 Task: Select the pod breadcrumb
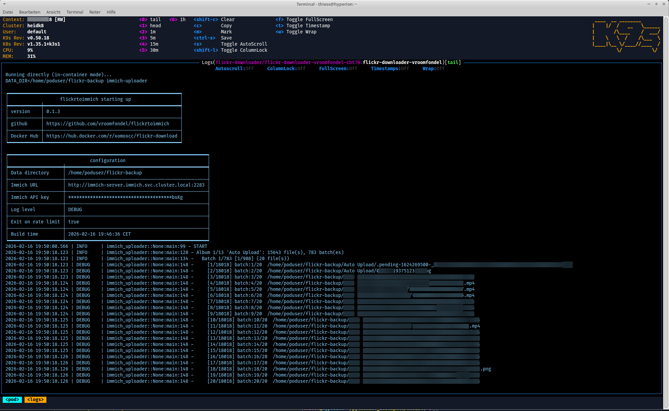(x=12, y=399)
